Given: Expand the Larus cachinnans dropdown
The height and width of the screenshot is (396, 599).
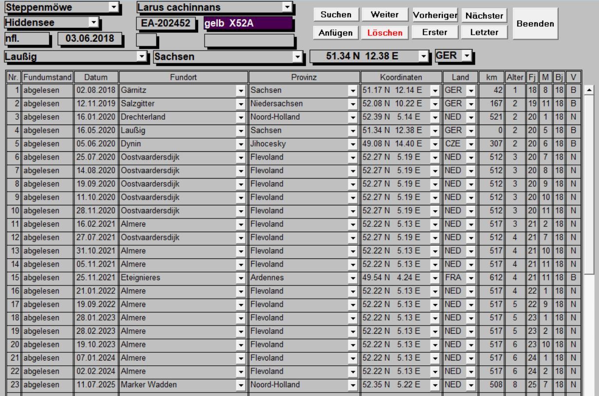Looking at the screenshot, I should coord(287,7).
